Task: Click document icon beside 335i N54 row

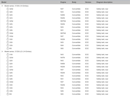Action: pyautogui.click(x=8, y=45)
